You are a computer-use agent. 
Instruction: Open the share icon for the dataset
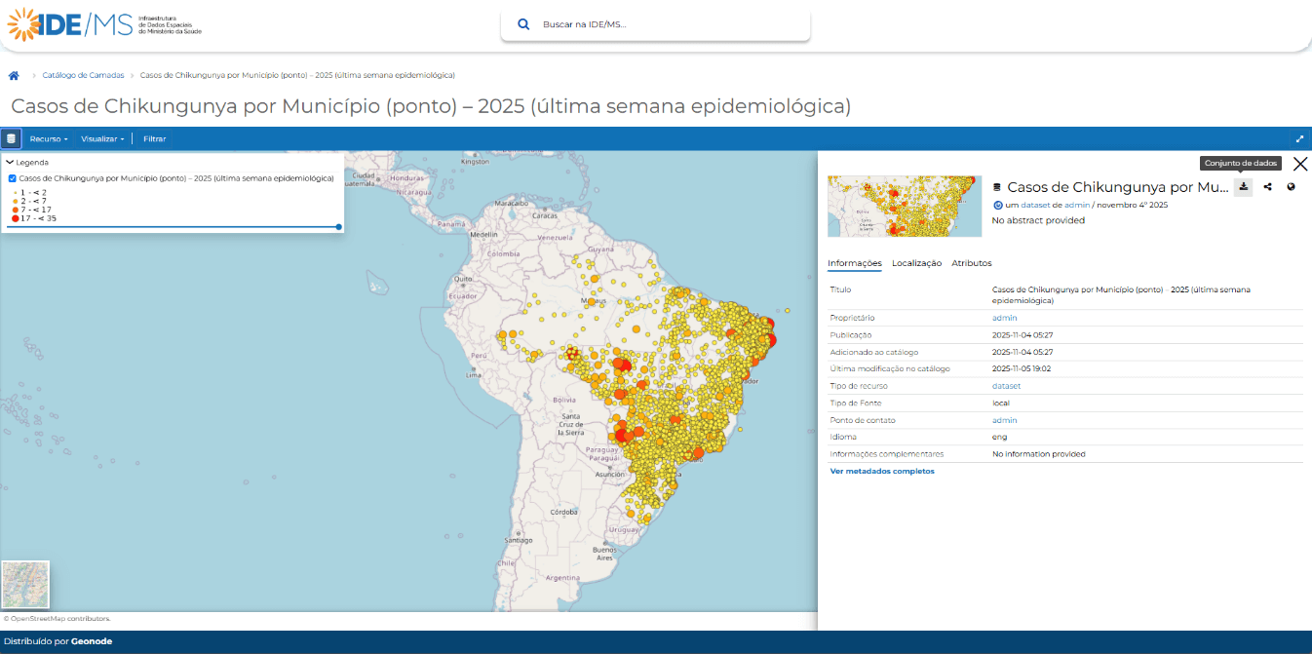pos(1267,186)
